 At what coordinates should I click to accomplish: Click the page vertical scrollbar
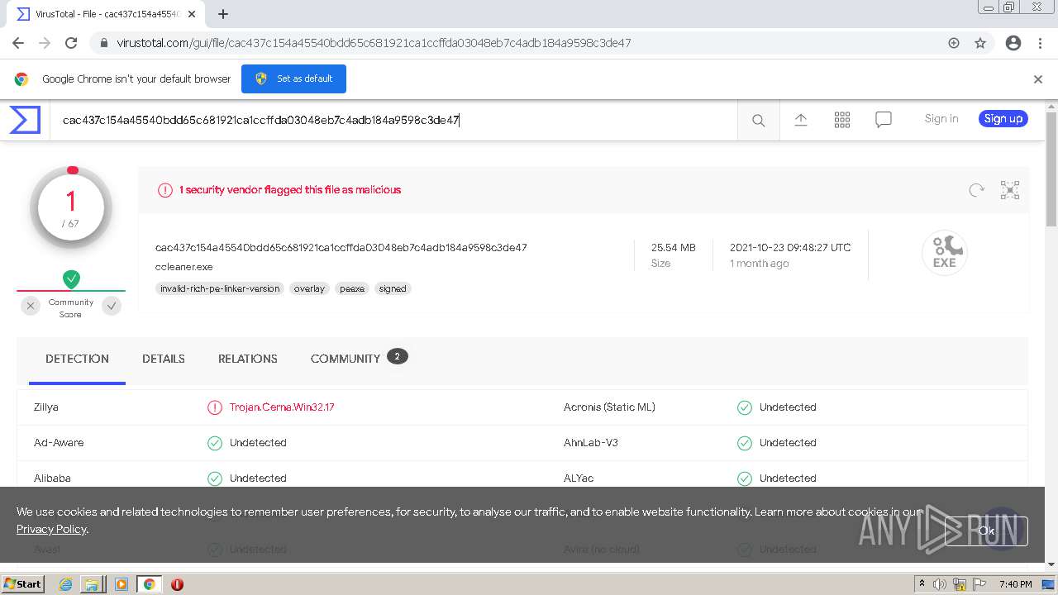[1051, 169]
